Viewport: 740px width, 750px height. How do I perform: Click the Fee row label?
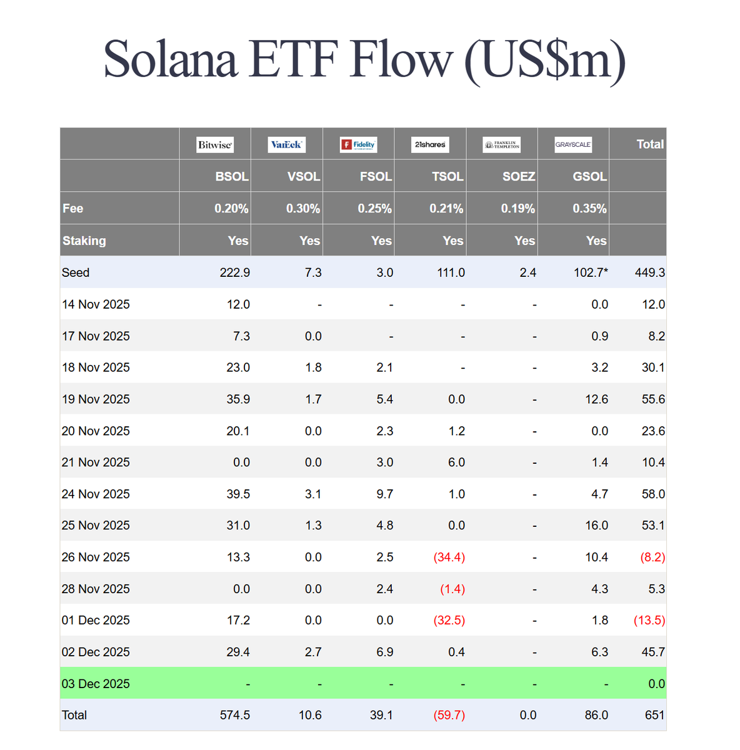click(73, 209)
